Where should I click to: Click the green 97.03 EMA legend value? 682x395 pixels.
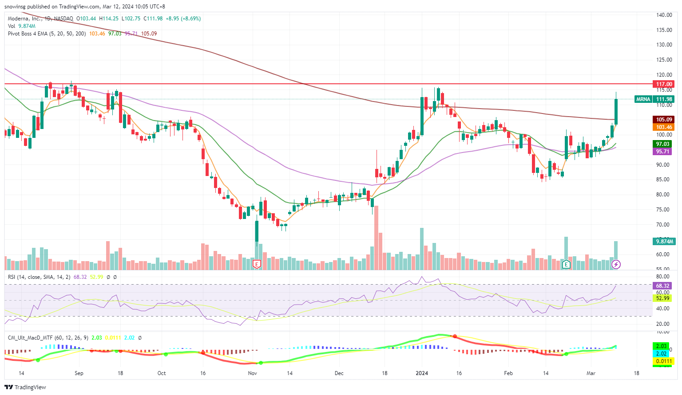(x=115, y=34)
